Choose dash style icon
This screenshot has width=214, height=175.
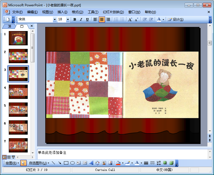click(x=152, y=163)
